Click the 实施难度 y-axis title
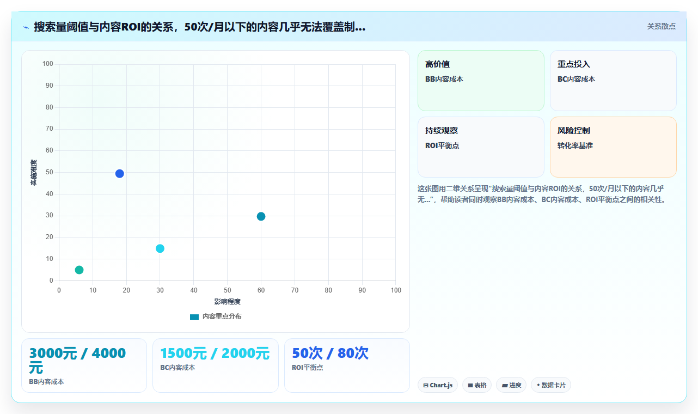698x414 pixels. (33, 173)
